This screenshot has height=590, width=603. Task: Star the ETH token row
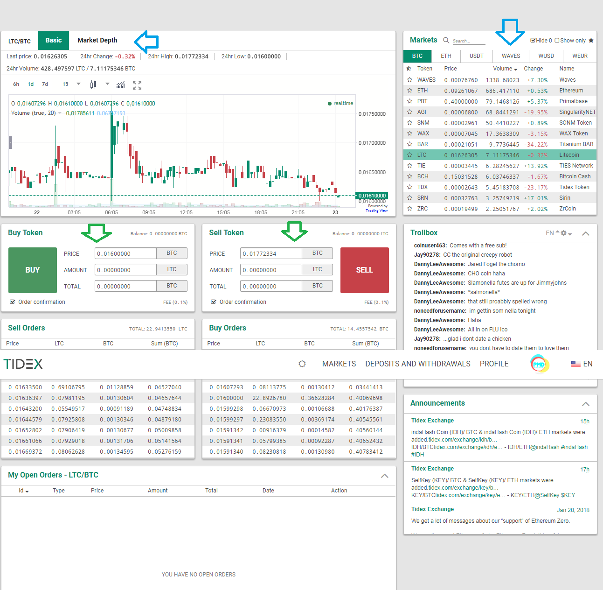409,91
